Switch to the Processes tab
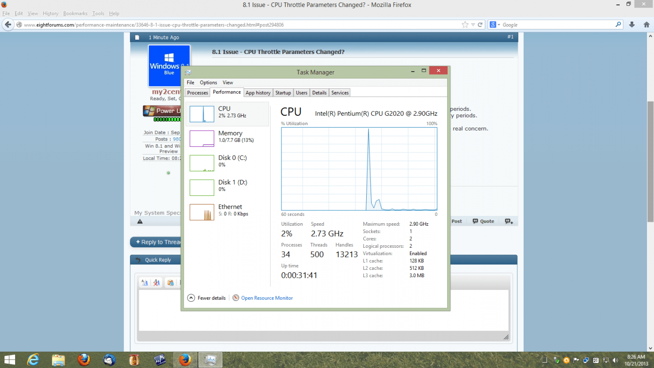This screenshot has height=368, width=654. [198, 93]
